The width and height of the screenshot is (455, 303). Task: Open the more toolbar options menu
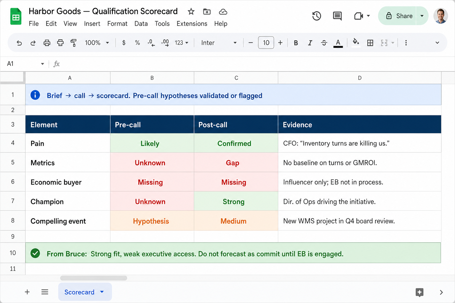coord(406,43)
